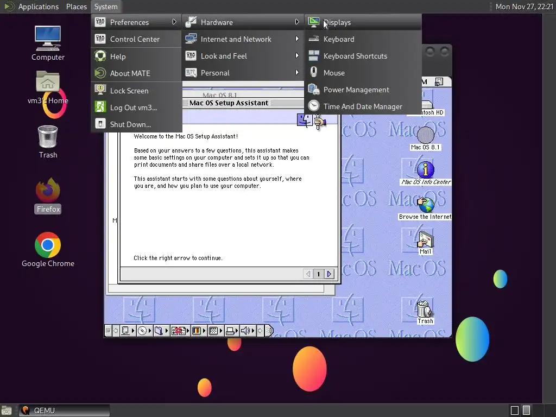Open the Places menu
The height and width of the screenshot is (417, 556).
pos(76,7)
